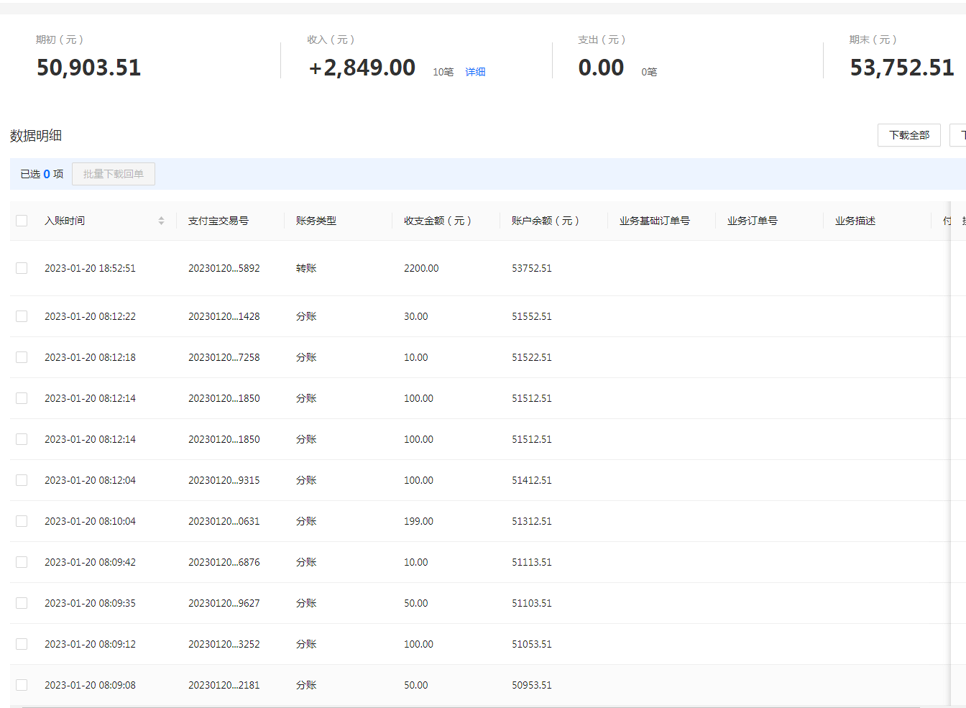
Task: Click balance value 53752.51 in table
Action: click(532, 268)
